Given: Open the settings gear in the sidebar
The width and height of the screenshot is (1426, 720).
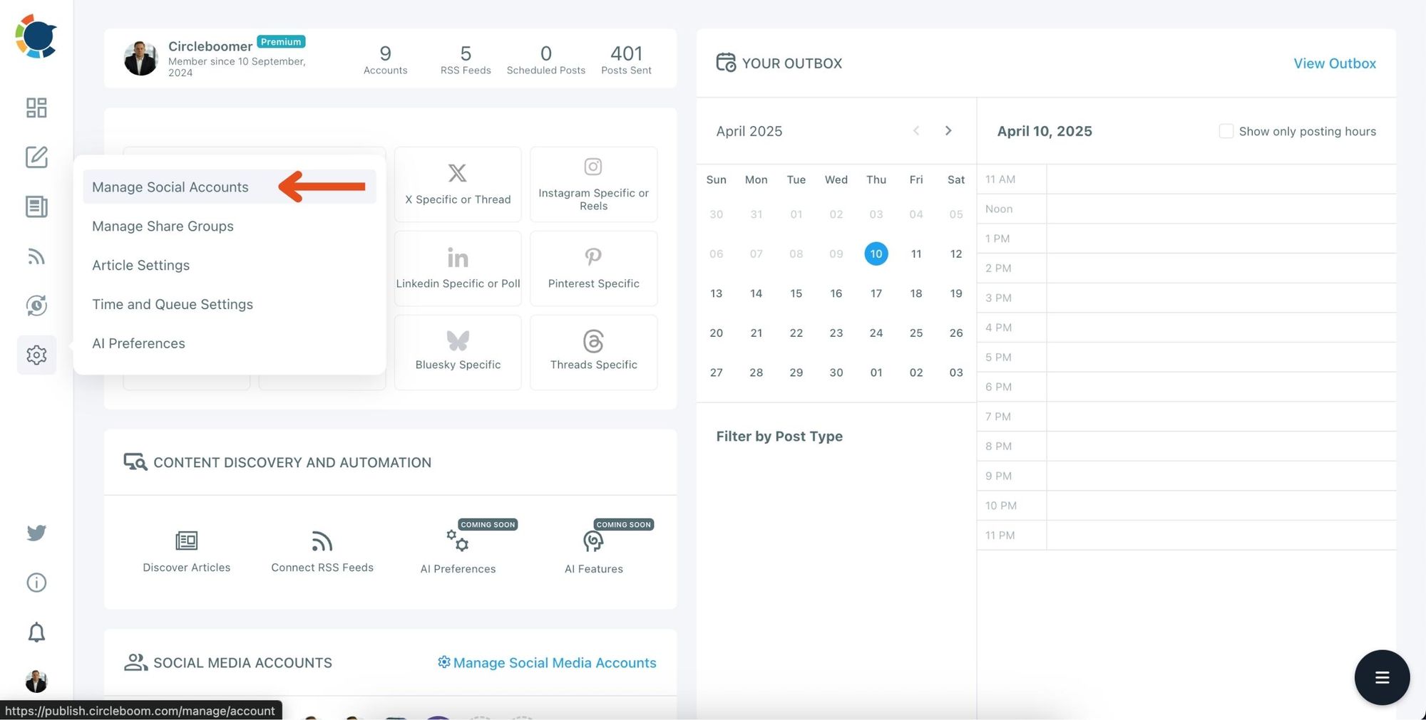Looking at the screenshot, I should click(x=36, y=355).
